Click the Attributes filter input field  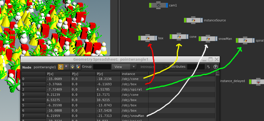click(x=196, y=67)
